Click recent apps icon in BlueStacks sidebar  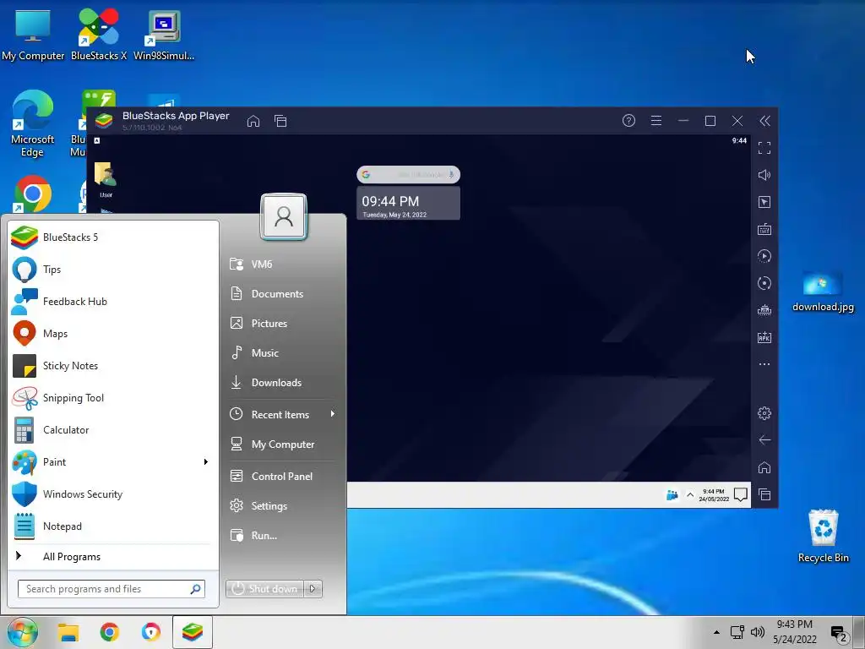(764, 494)
